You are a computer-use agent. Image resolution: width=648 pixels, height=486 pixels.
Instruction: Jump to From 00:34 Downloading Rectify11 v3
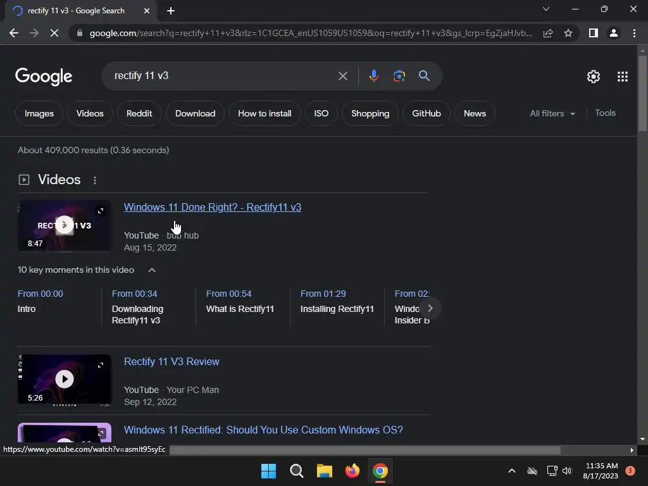point(137,307)
